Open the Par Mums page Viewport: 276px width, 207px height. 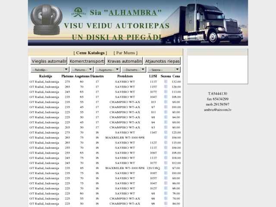click(125, 53)
